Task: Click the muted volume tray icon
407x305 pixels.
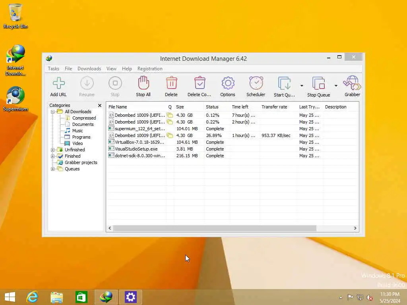Action: (x=370, y=297)
